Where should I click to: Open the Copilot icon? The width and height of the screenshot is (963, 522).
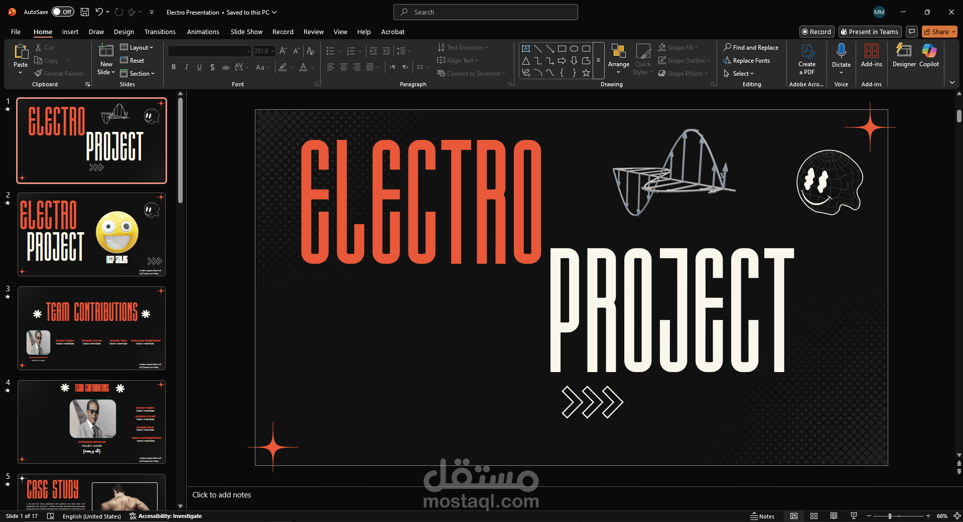929,51
